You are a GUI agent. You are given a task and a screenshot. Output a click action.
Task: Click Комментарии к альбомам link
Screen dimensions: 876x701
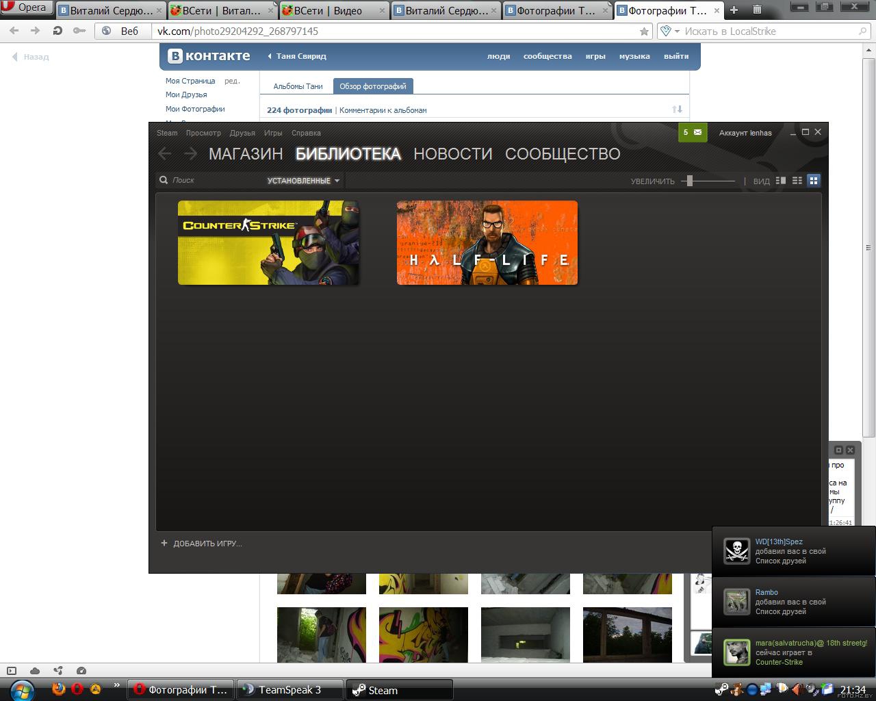click(383, 110)
